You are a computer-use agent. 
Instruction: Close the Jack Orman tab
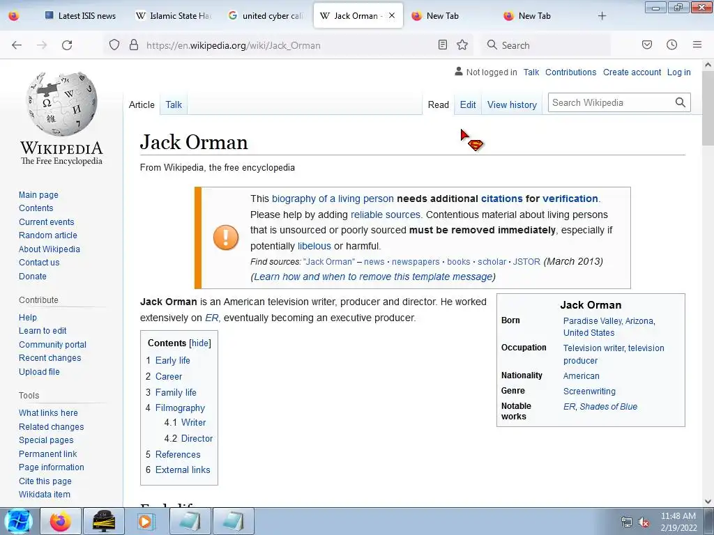point(392,15)
